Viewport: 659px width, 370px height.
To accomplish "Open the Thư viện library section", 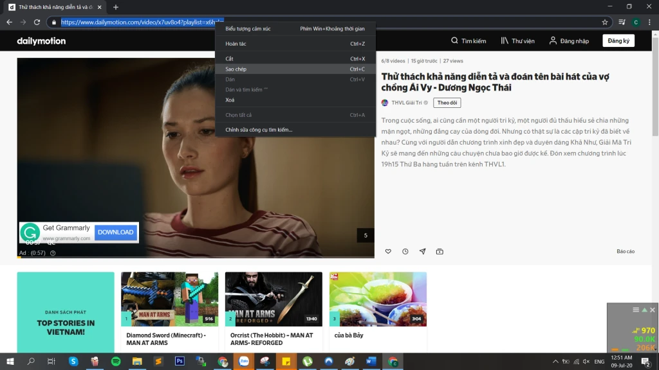I will (x=519, y=40).
